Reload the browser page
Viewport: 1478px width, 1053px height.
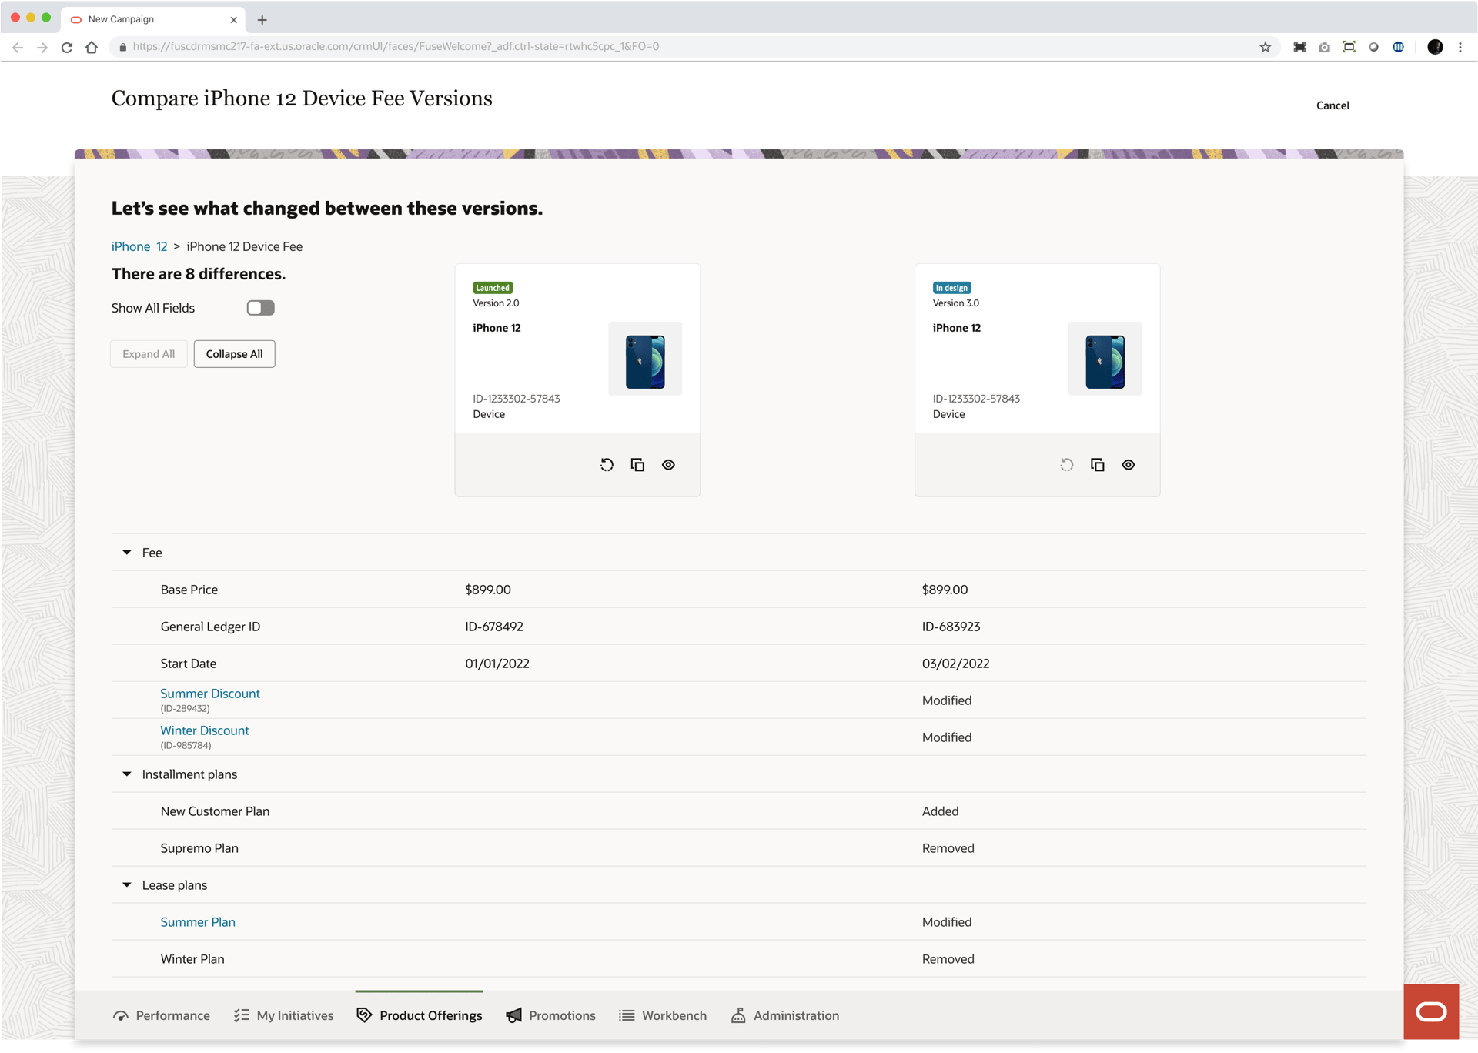(67, 47)
